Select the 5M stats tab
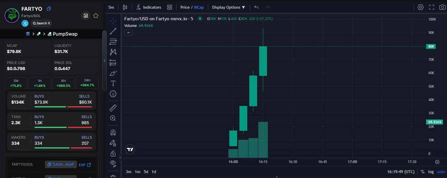Screen dimensions: 447x178 pos(16,83)
